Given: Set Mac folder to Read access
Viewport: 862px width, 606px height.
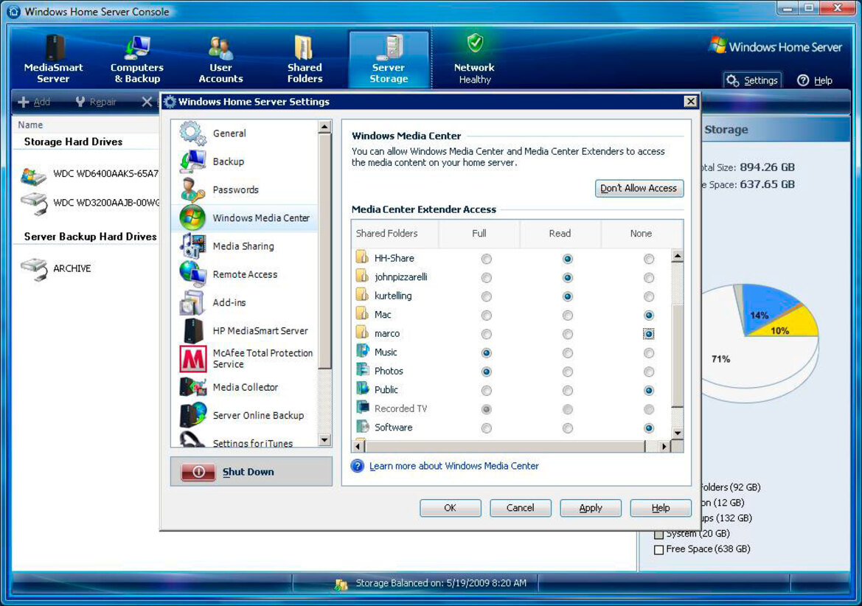Looking at the screenshot, I should click(567, 316).
